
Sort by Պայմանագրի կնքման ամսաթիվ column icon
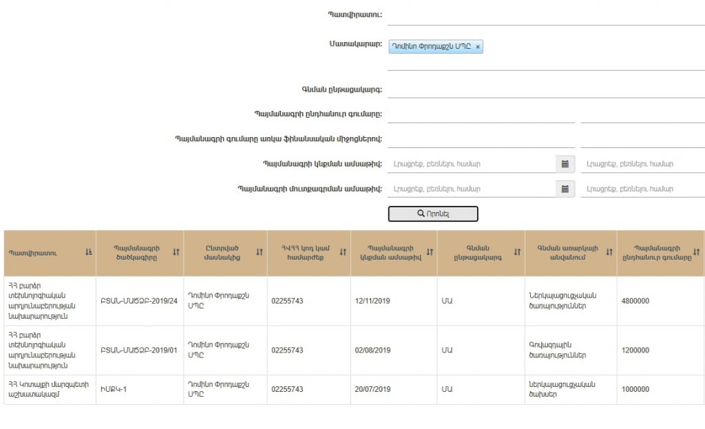[430, 253]
